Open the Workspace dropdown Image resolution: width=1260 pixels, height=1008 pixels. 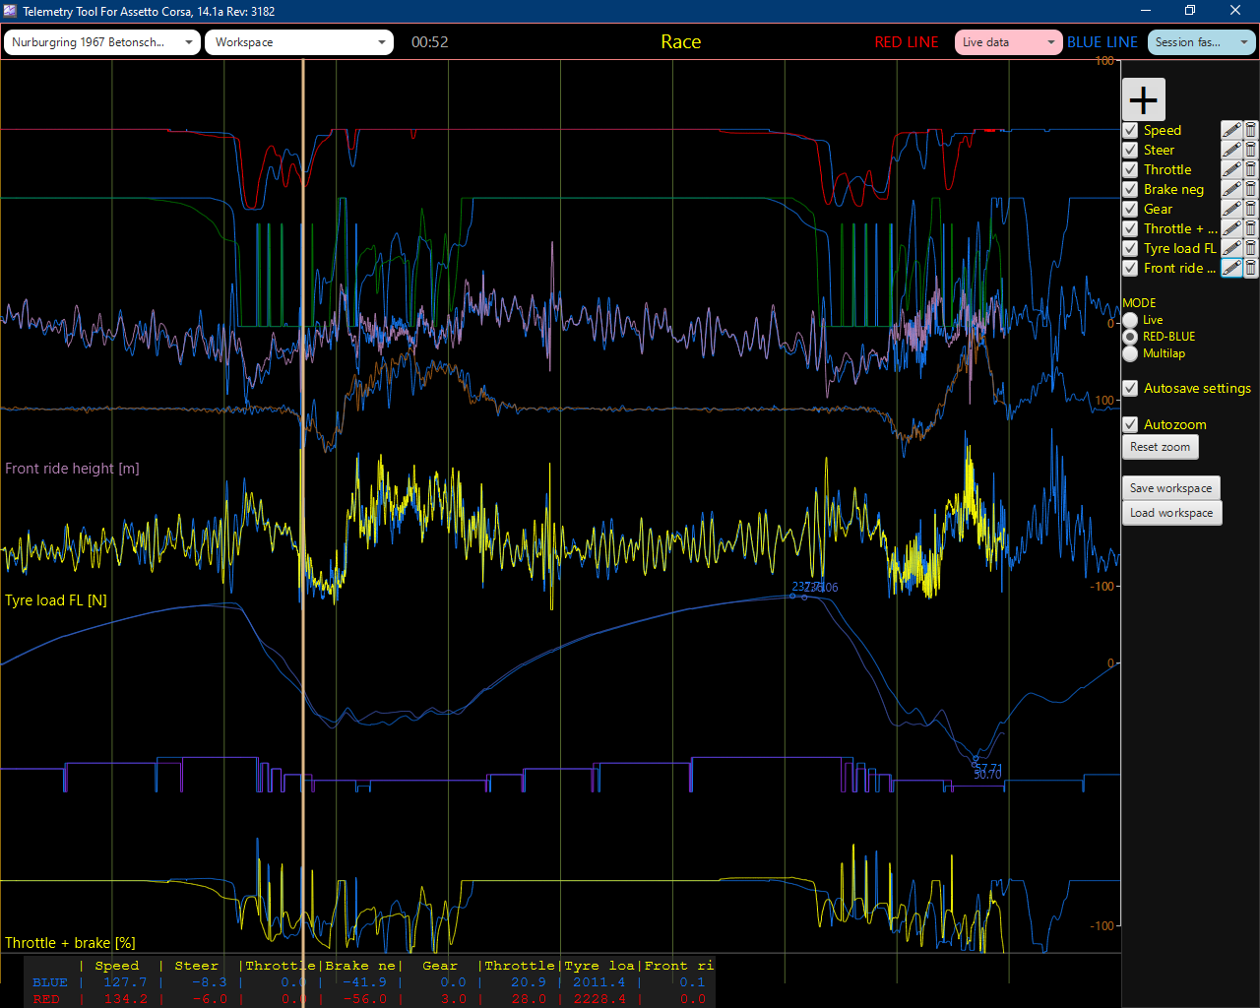(299, 42)
